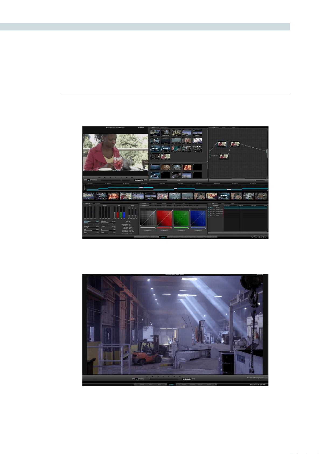Switch to the CURVES tab in the upper screenshot

pos(144,203)
